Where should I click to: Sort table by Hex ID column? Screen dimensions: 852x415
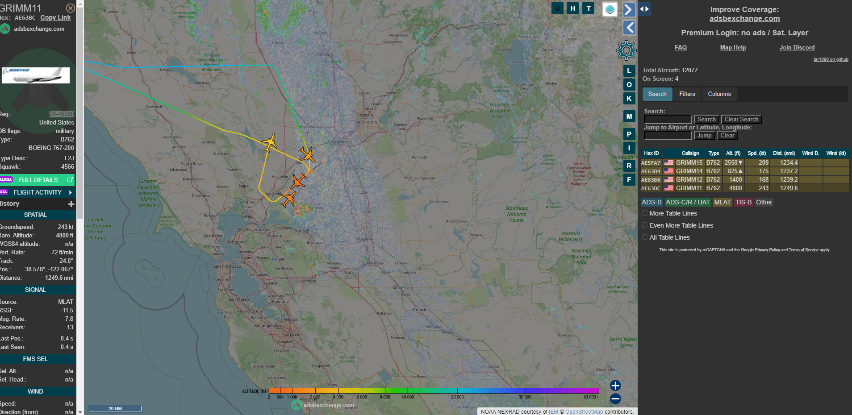[652, 153]
